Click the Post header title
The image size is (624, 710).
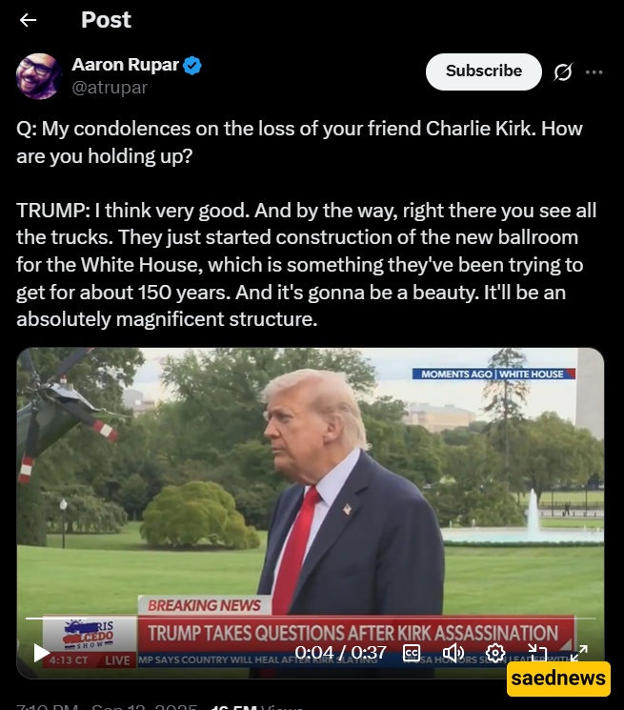click(106, 20)
